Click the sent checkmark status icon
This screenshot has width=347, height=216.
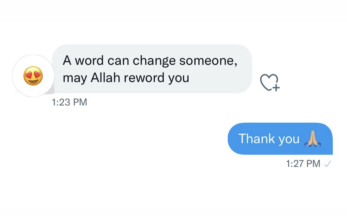(328, 164)
